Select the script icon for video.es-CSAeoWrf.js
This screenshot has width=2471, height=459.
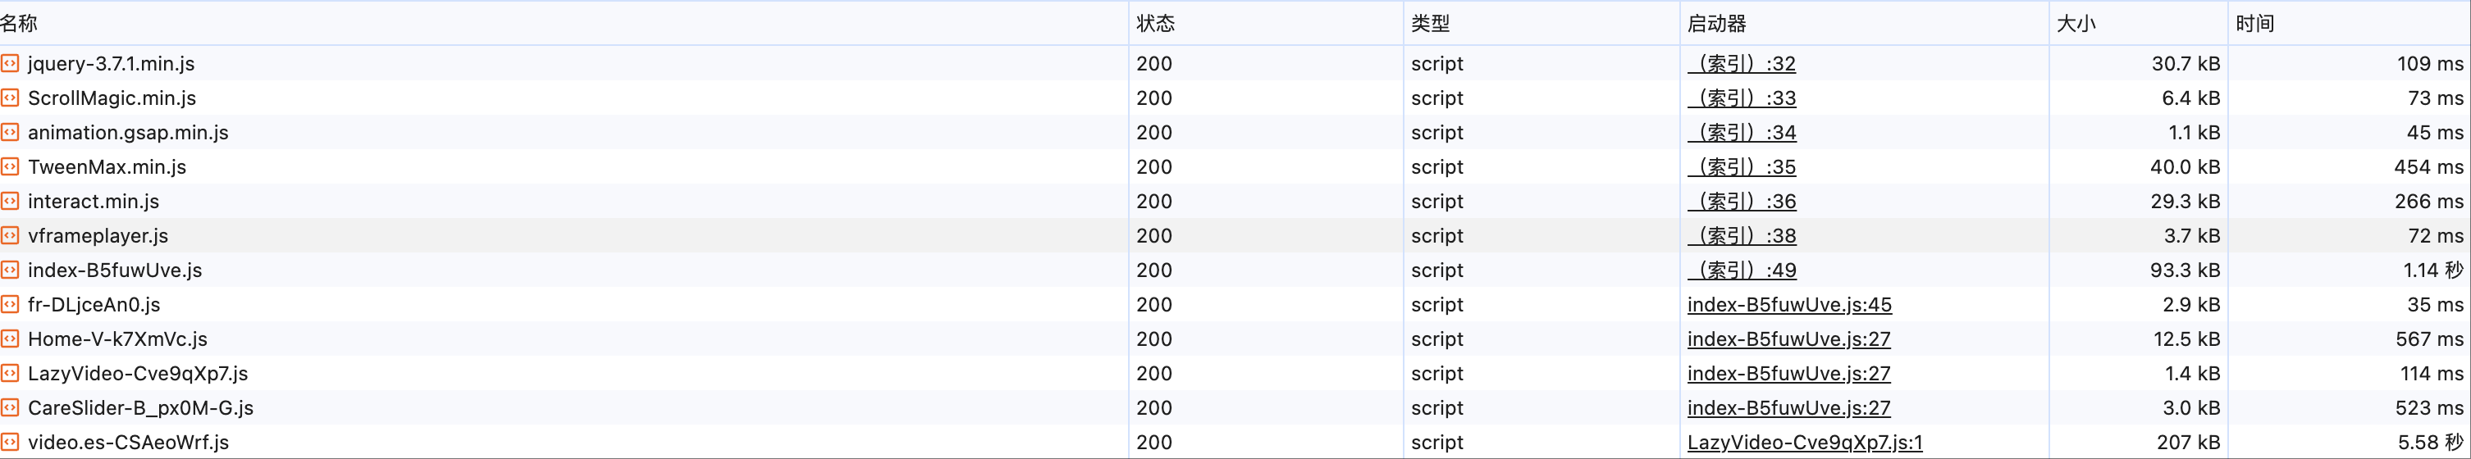pos(10,443)
